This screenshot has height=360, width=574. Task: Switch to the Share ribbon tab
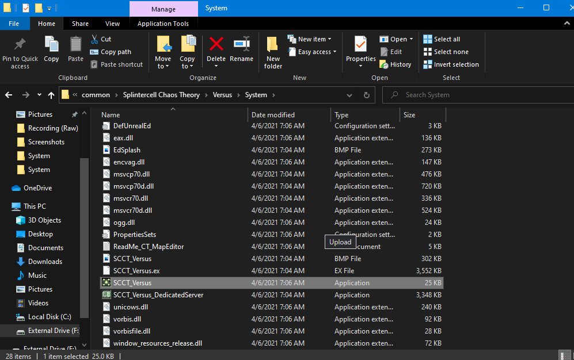(80, 24)
